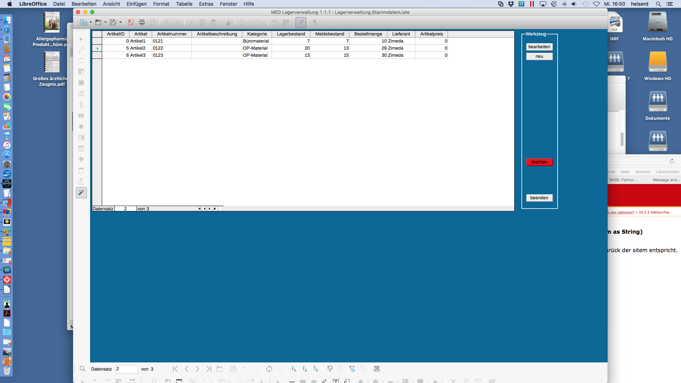Click the Refresh records icon

click(269, 369)
